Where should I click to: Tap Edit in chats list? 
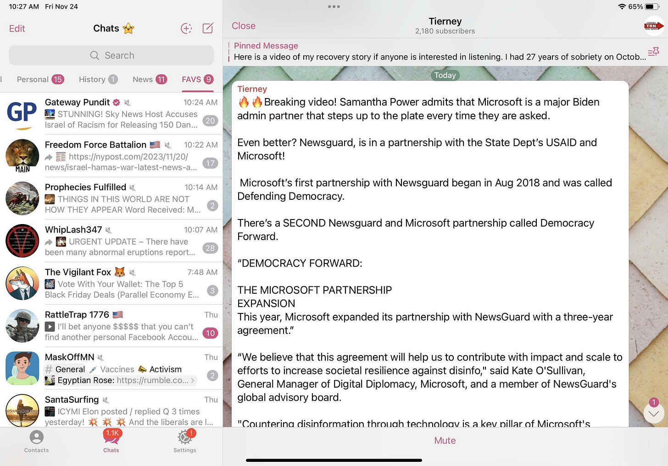point(17,28)
